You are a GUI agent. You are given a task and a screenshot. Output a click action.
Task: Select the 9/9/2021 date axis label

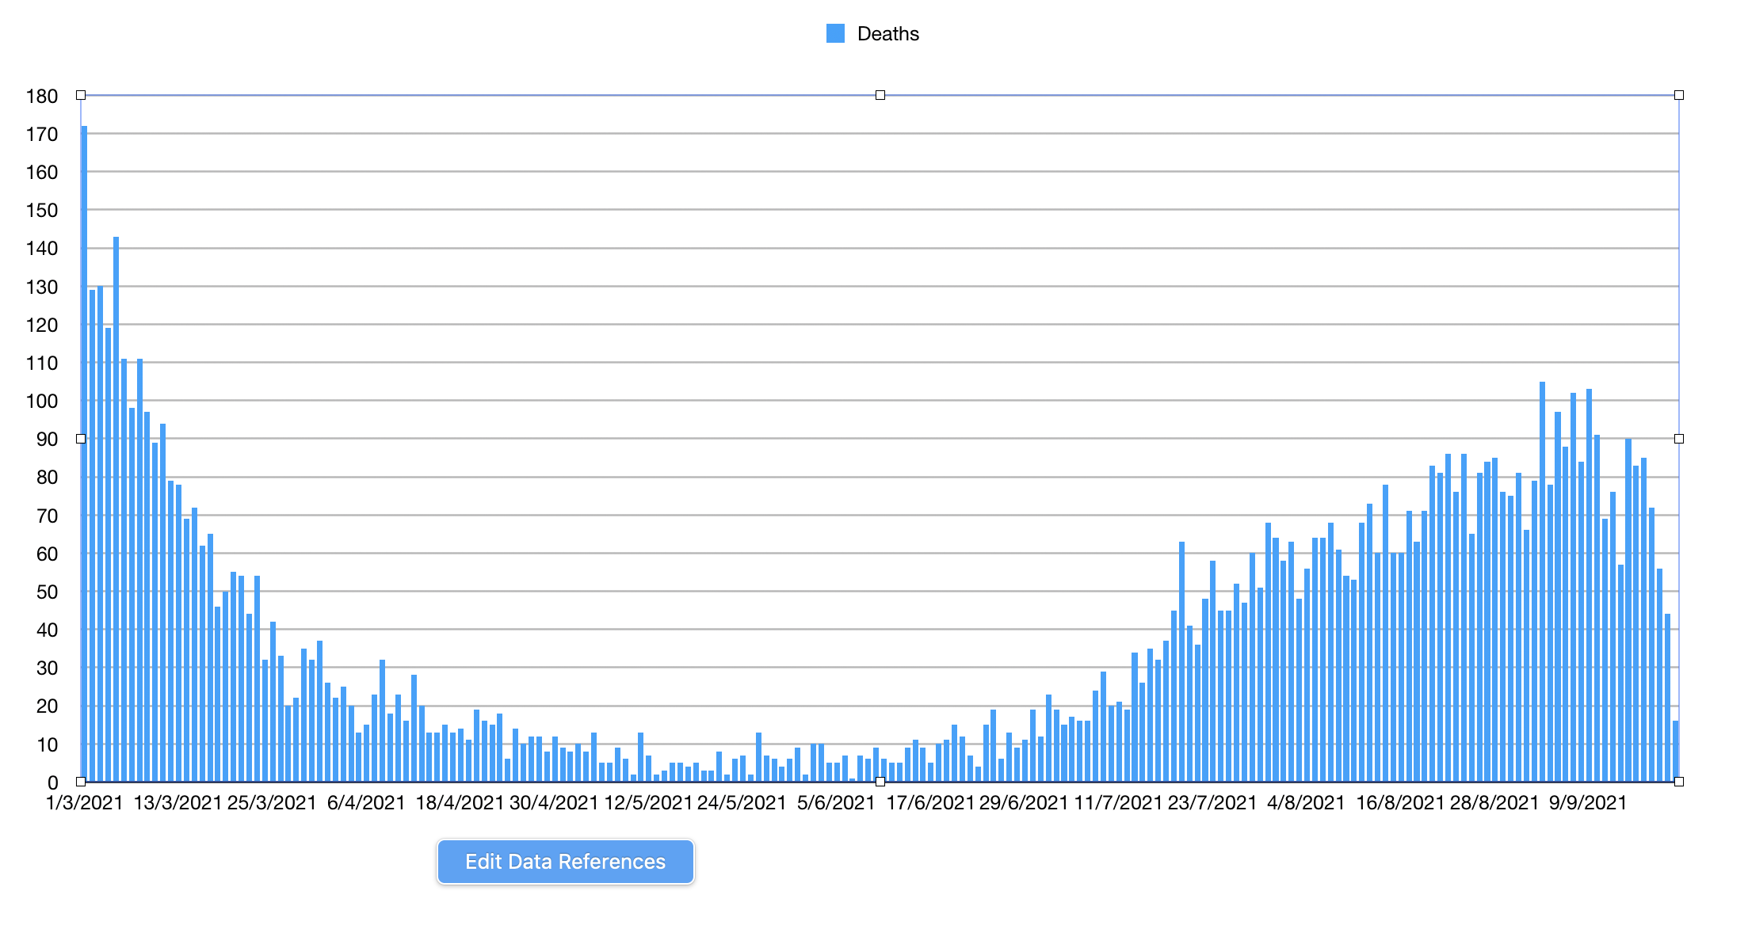click(1587, 803)
